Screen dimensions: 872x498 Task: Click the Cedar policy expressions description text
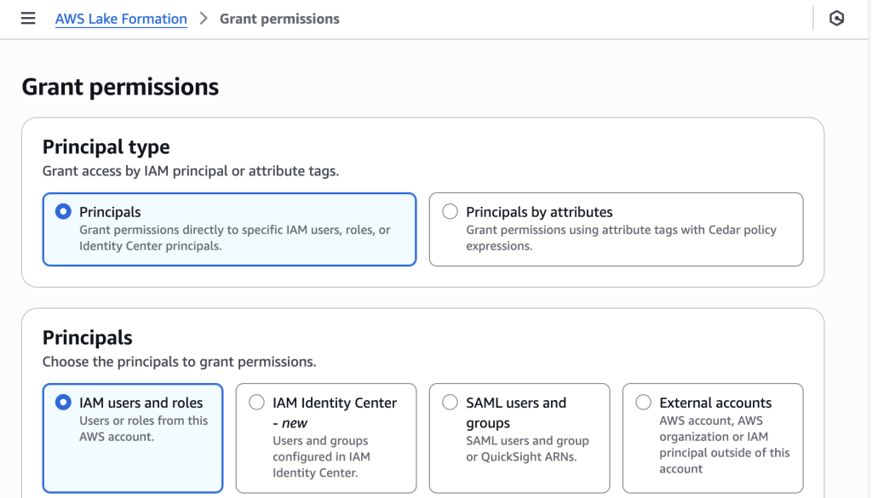tap(621, 238)
